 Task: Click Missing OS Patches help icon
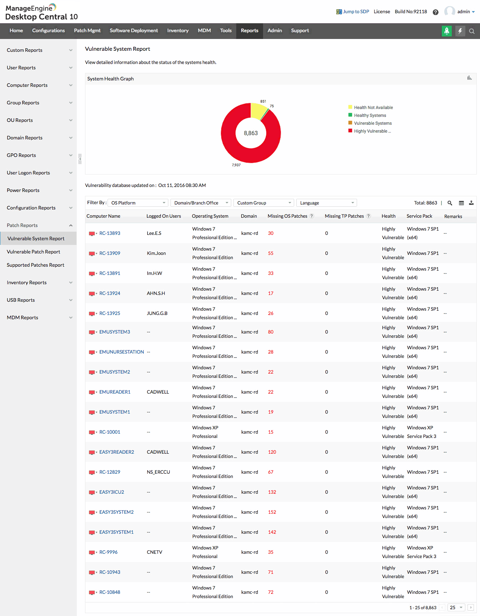[x=312, y=216]
